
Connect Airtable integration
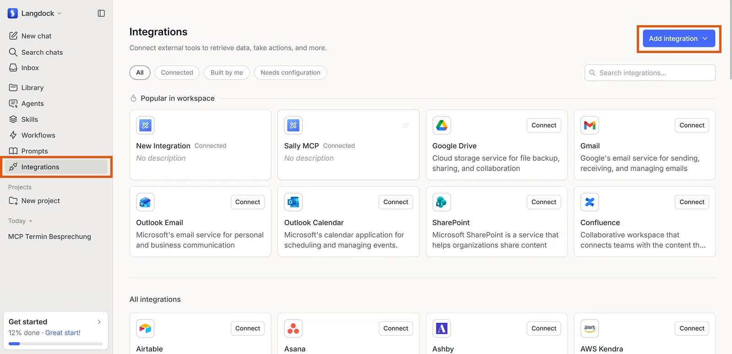pos(248,328)
